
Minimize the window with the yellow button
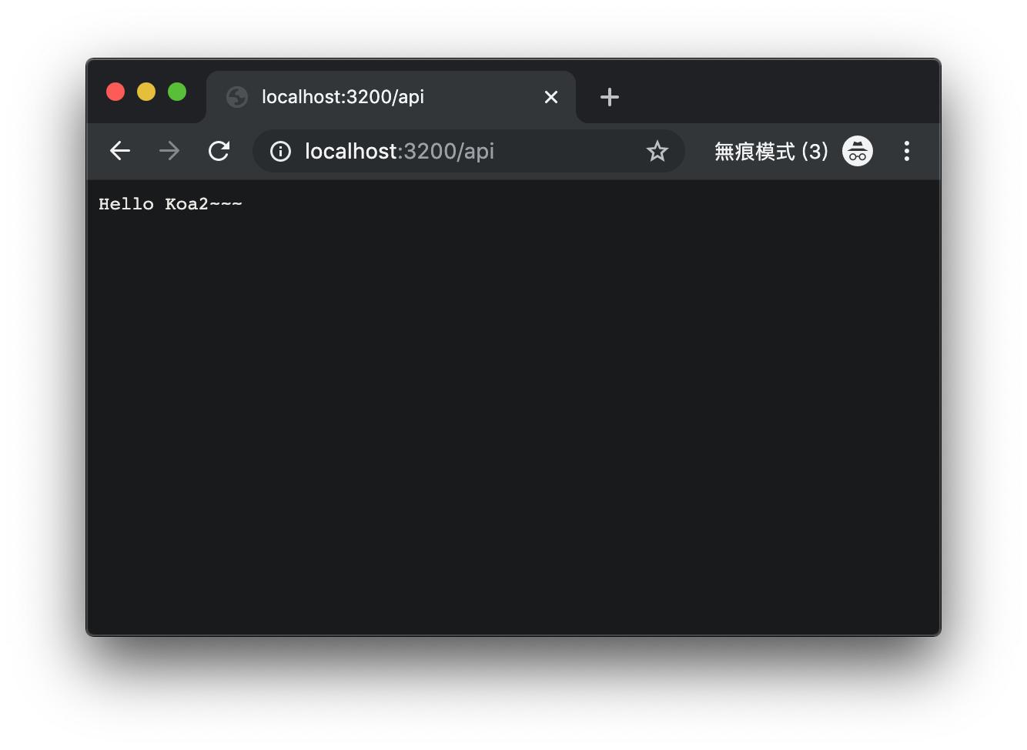coord(146,92)
